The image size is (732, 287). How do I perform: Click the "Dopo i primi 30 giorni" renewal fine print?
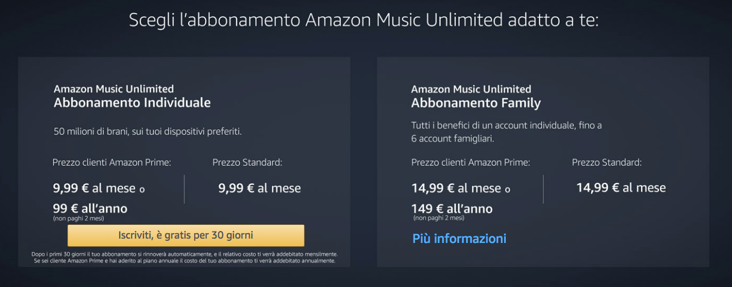click(x=184, y=254)
